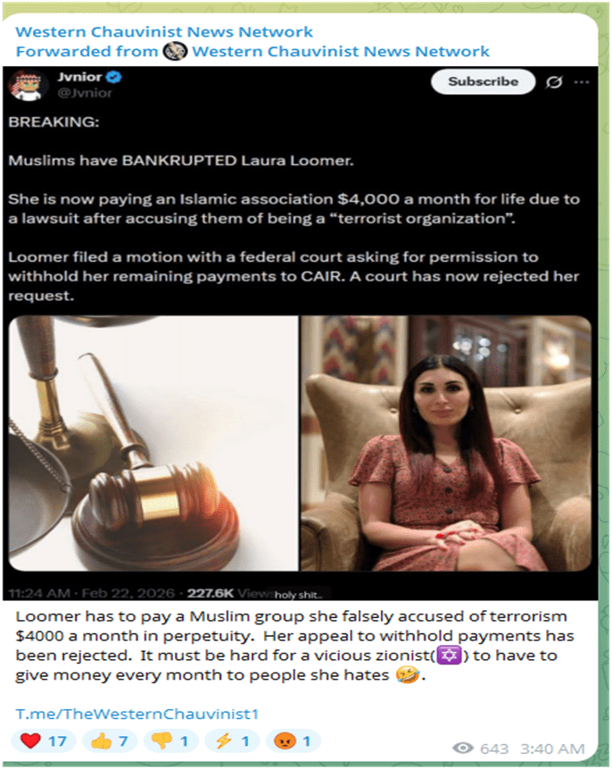The width and height of the screenshot is (612, 769).
Task: Toggle the thumbs up reaction
Action: point(111,740)
